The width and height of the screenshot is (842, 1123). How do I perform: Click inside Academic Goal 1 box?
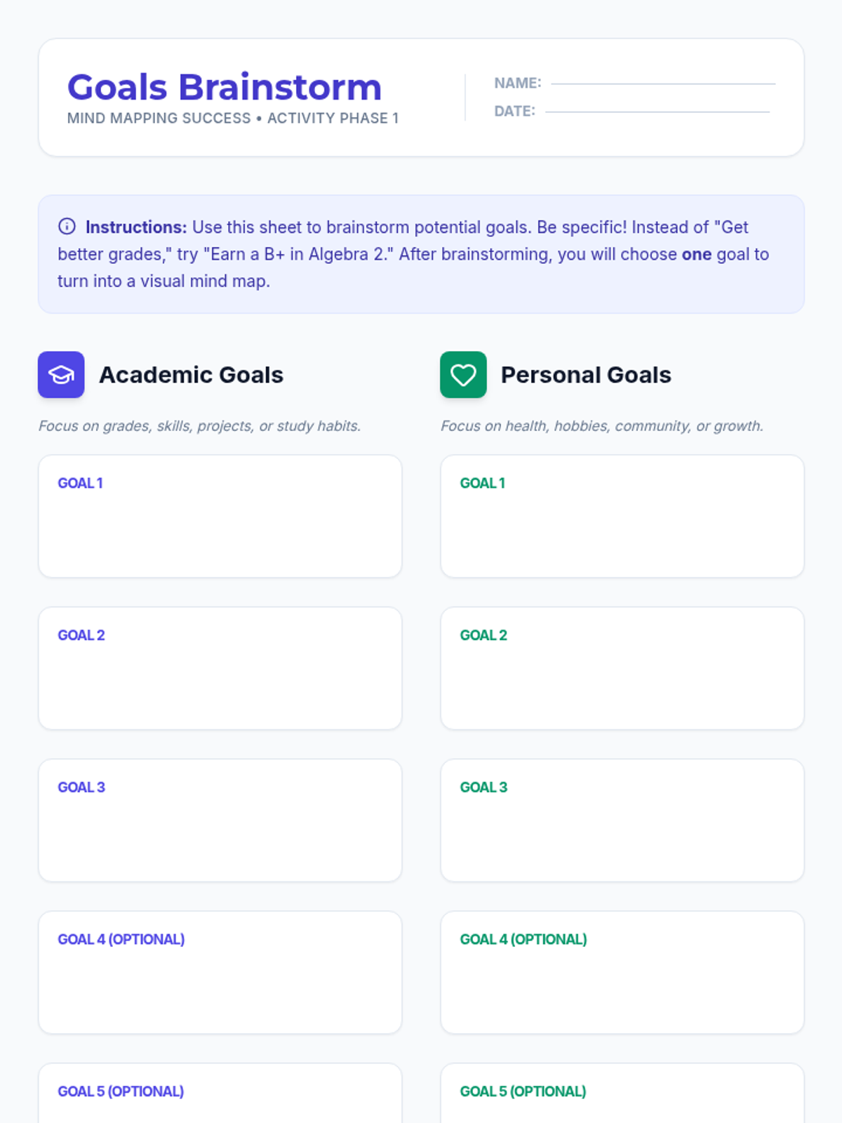click(x=220, y=516)
